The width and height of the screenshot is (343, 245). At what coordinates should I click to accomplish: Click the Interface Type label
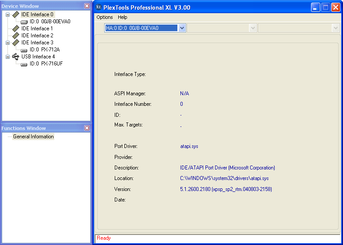tap(130, 74)
